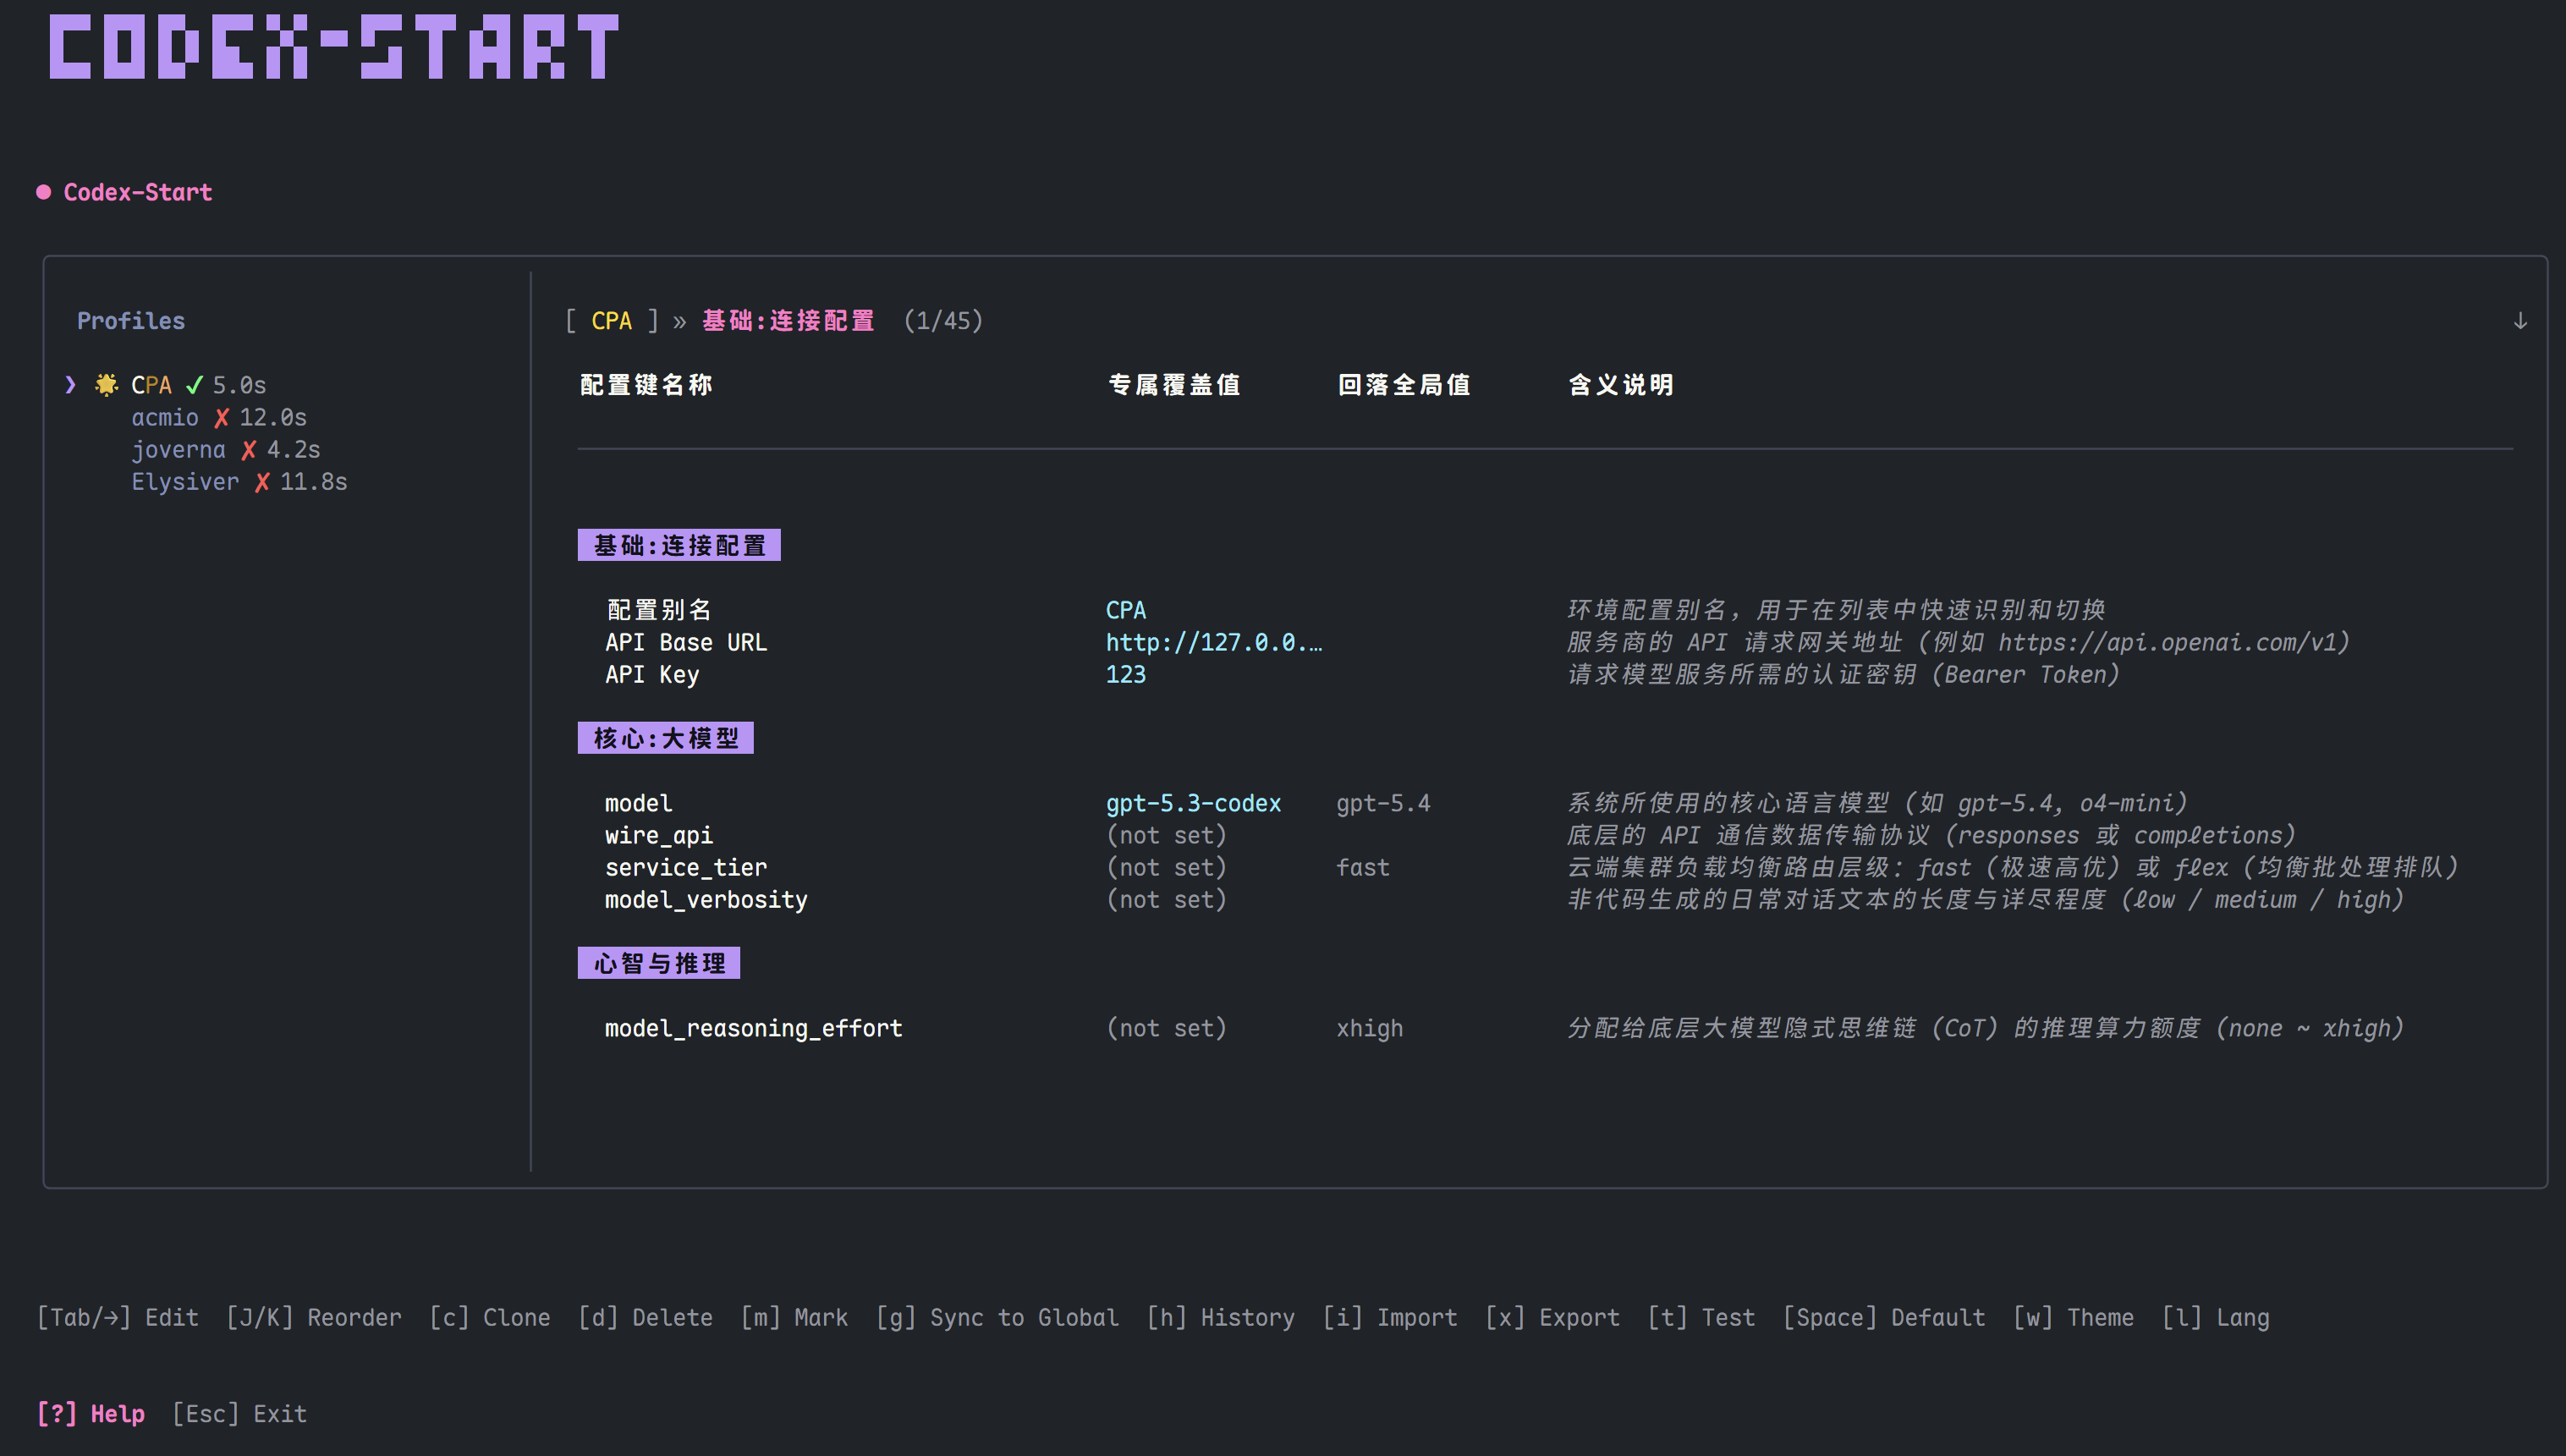Click the sun default marker beside CPA
2566x1456 pixels.
106,385
